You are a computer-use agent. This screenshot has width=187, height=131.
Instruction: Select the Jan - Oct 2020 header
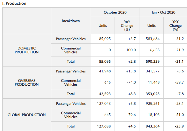[x=163, y=12]
